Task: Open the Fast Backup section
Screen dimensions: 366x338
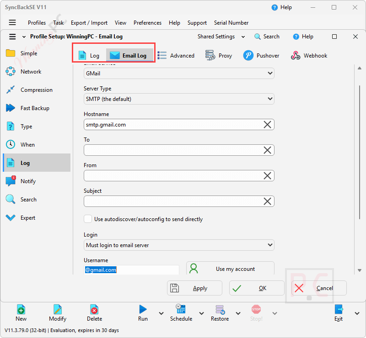Action: click(x=37, y=108)
